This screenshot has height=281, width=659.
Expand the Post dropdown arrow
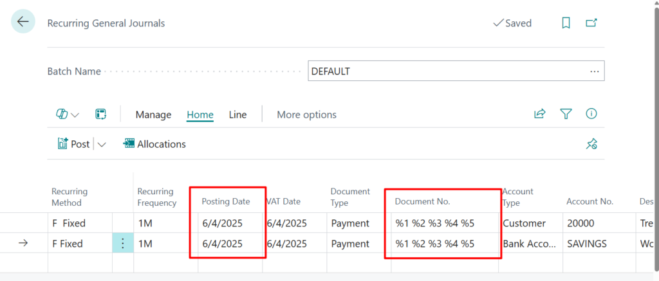click(102, 145)
